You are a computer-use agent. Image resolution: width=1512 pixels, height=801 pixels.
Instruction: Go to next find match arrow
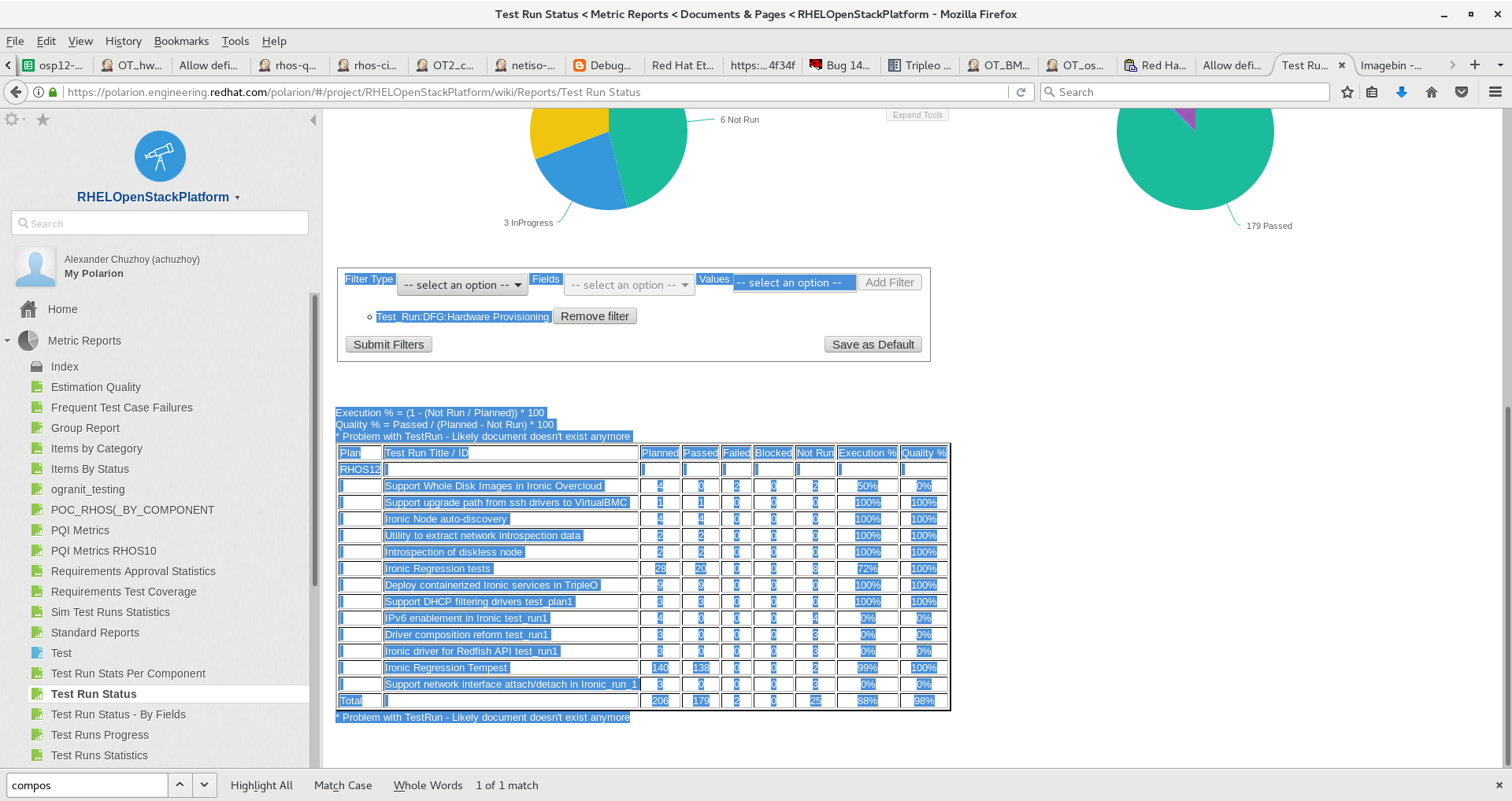(x=205, y=784)
